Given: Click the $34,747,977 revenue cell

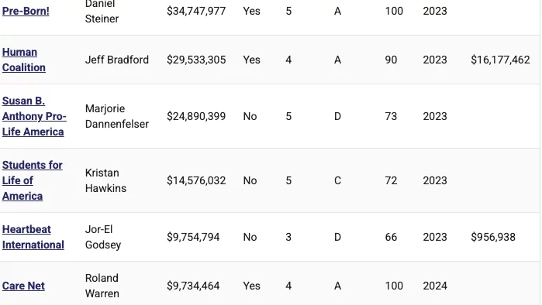Looking at the screenshot, I should pos(196,11).
